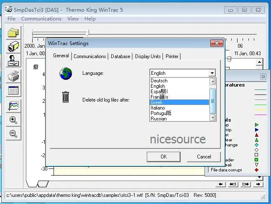Choose Italiano in the language list
271x204 pixels.
[179, 108]
